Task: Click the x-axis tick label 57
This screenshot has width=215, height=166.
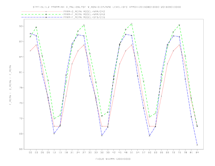Action: point(144,152)
